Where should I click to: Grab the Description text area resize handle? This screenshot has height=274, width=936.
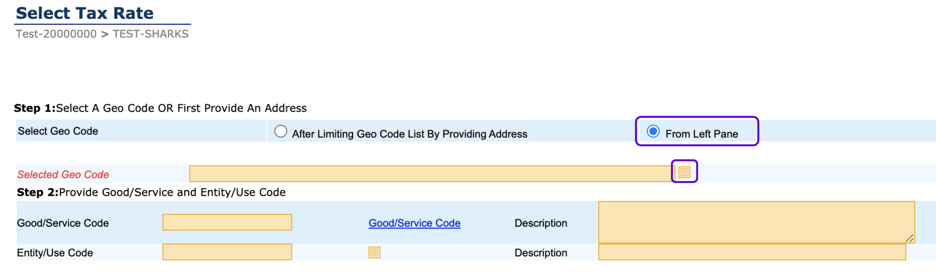tap(909, 239)
